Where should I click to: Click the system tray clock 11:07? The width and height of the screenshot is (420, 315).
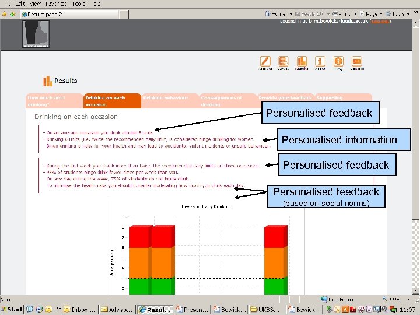407,310
